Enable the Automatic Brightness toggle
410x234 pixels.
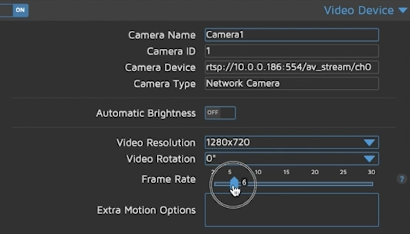pos(220,112)
